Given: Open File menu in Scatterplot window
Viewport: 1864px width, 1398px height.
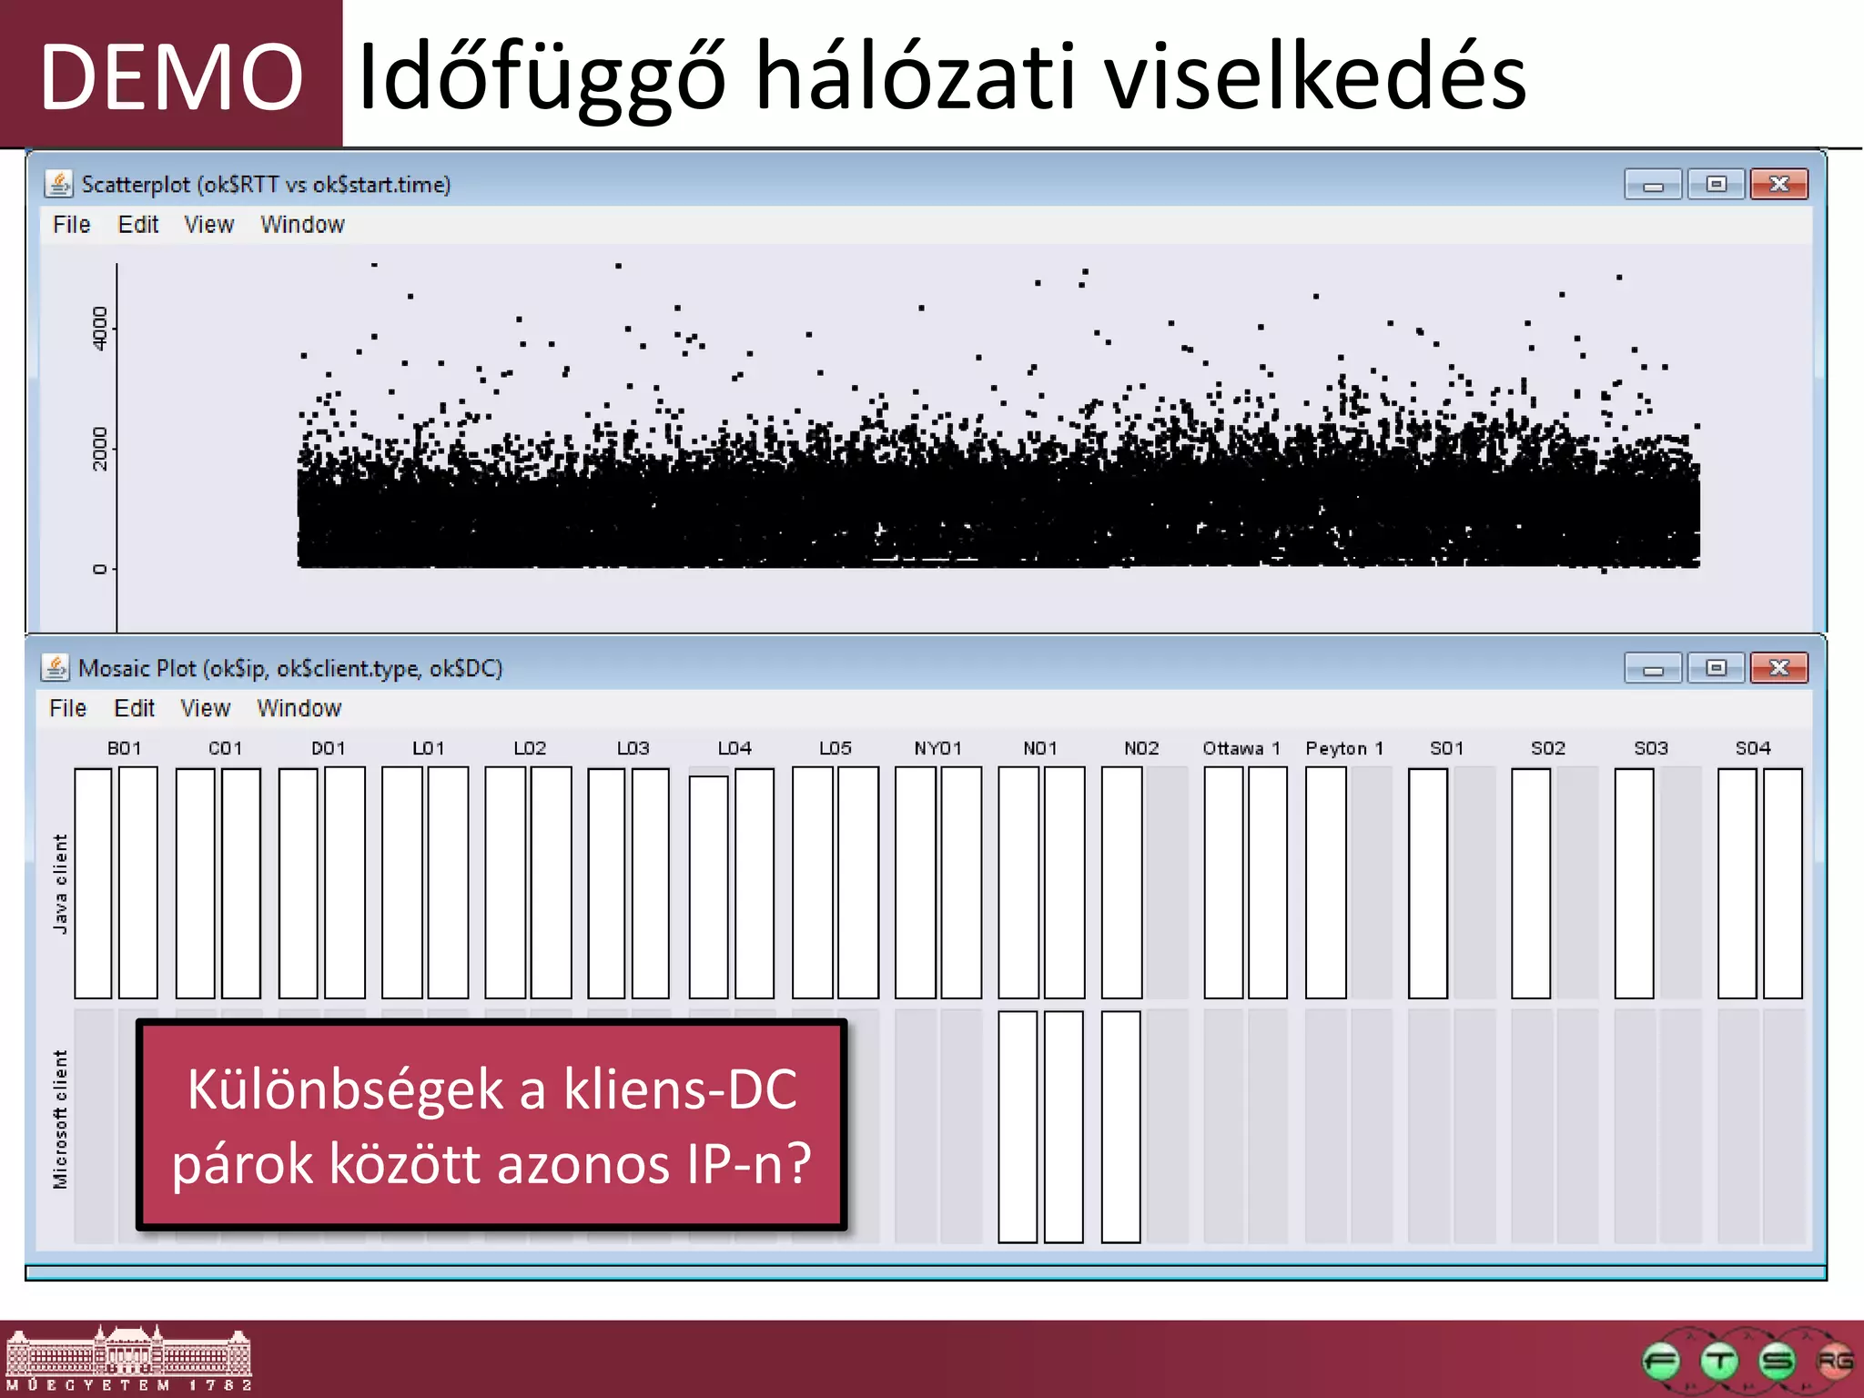Looking at the screenshot, I should [71, 225].
